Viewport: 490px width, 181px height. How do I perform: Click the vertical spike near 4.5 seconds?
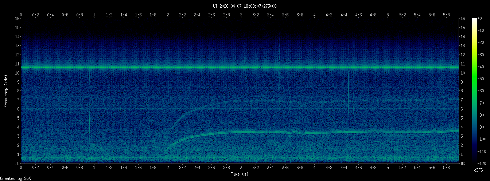(x=349, y=94)
